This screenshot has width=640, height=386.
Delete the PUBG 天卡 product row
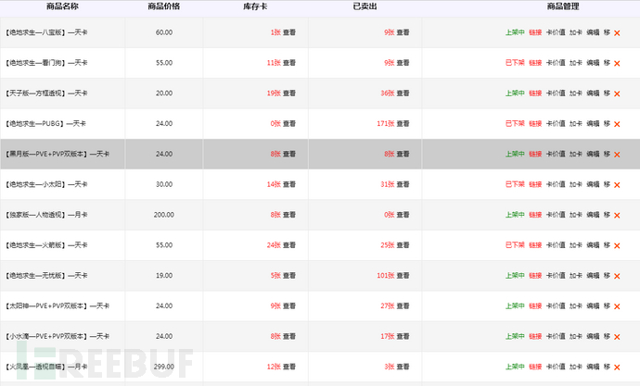tap(617, 124)
